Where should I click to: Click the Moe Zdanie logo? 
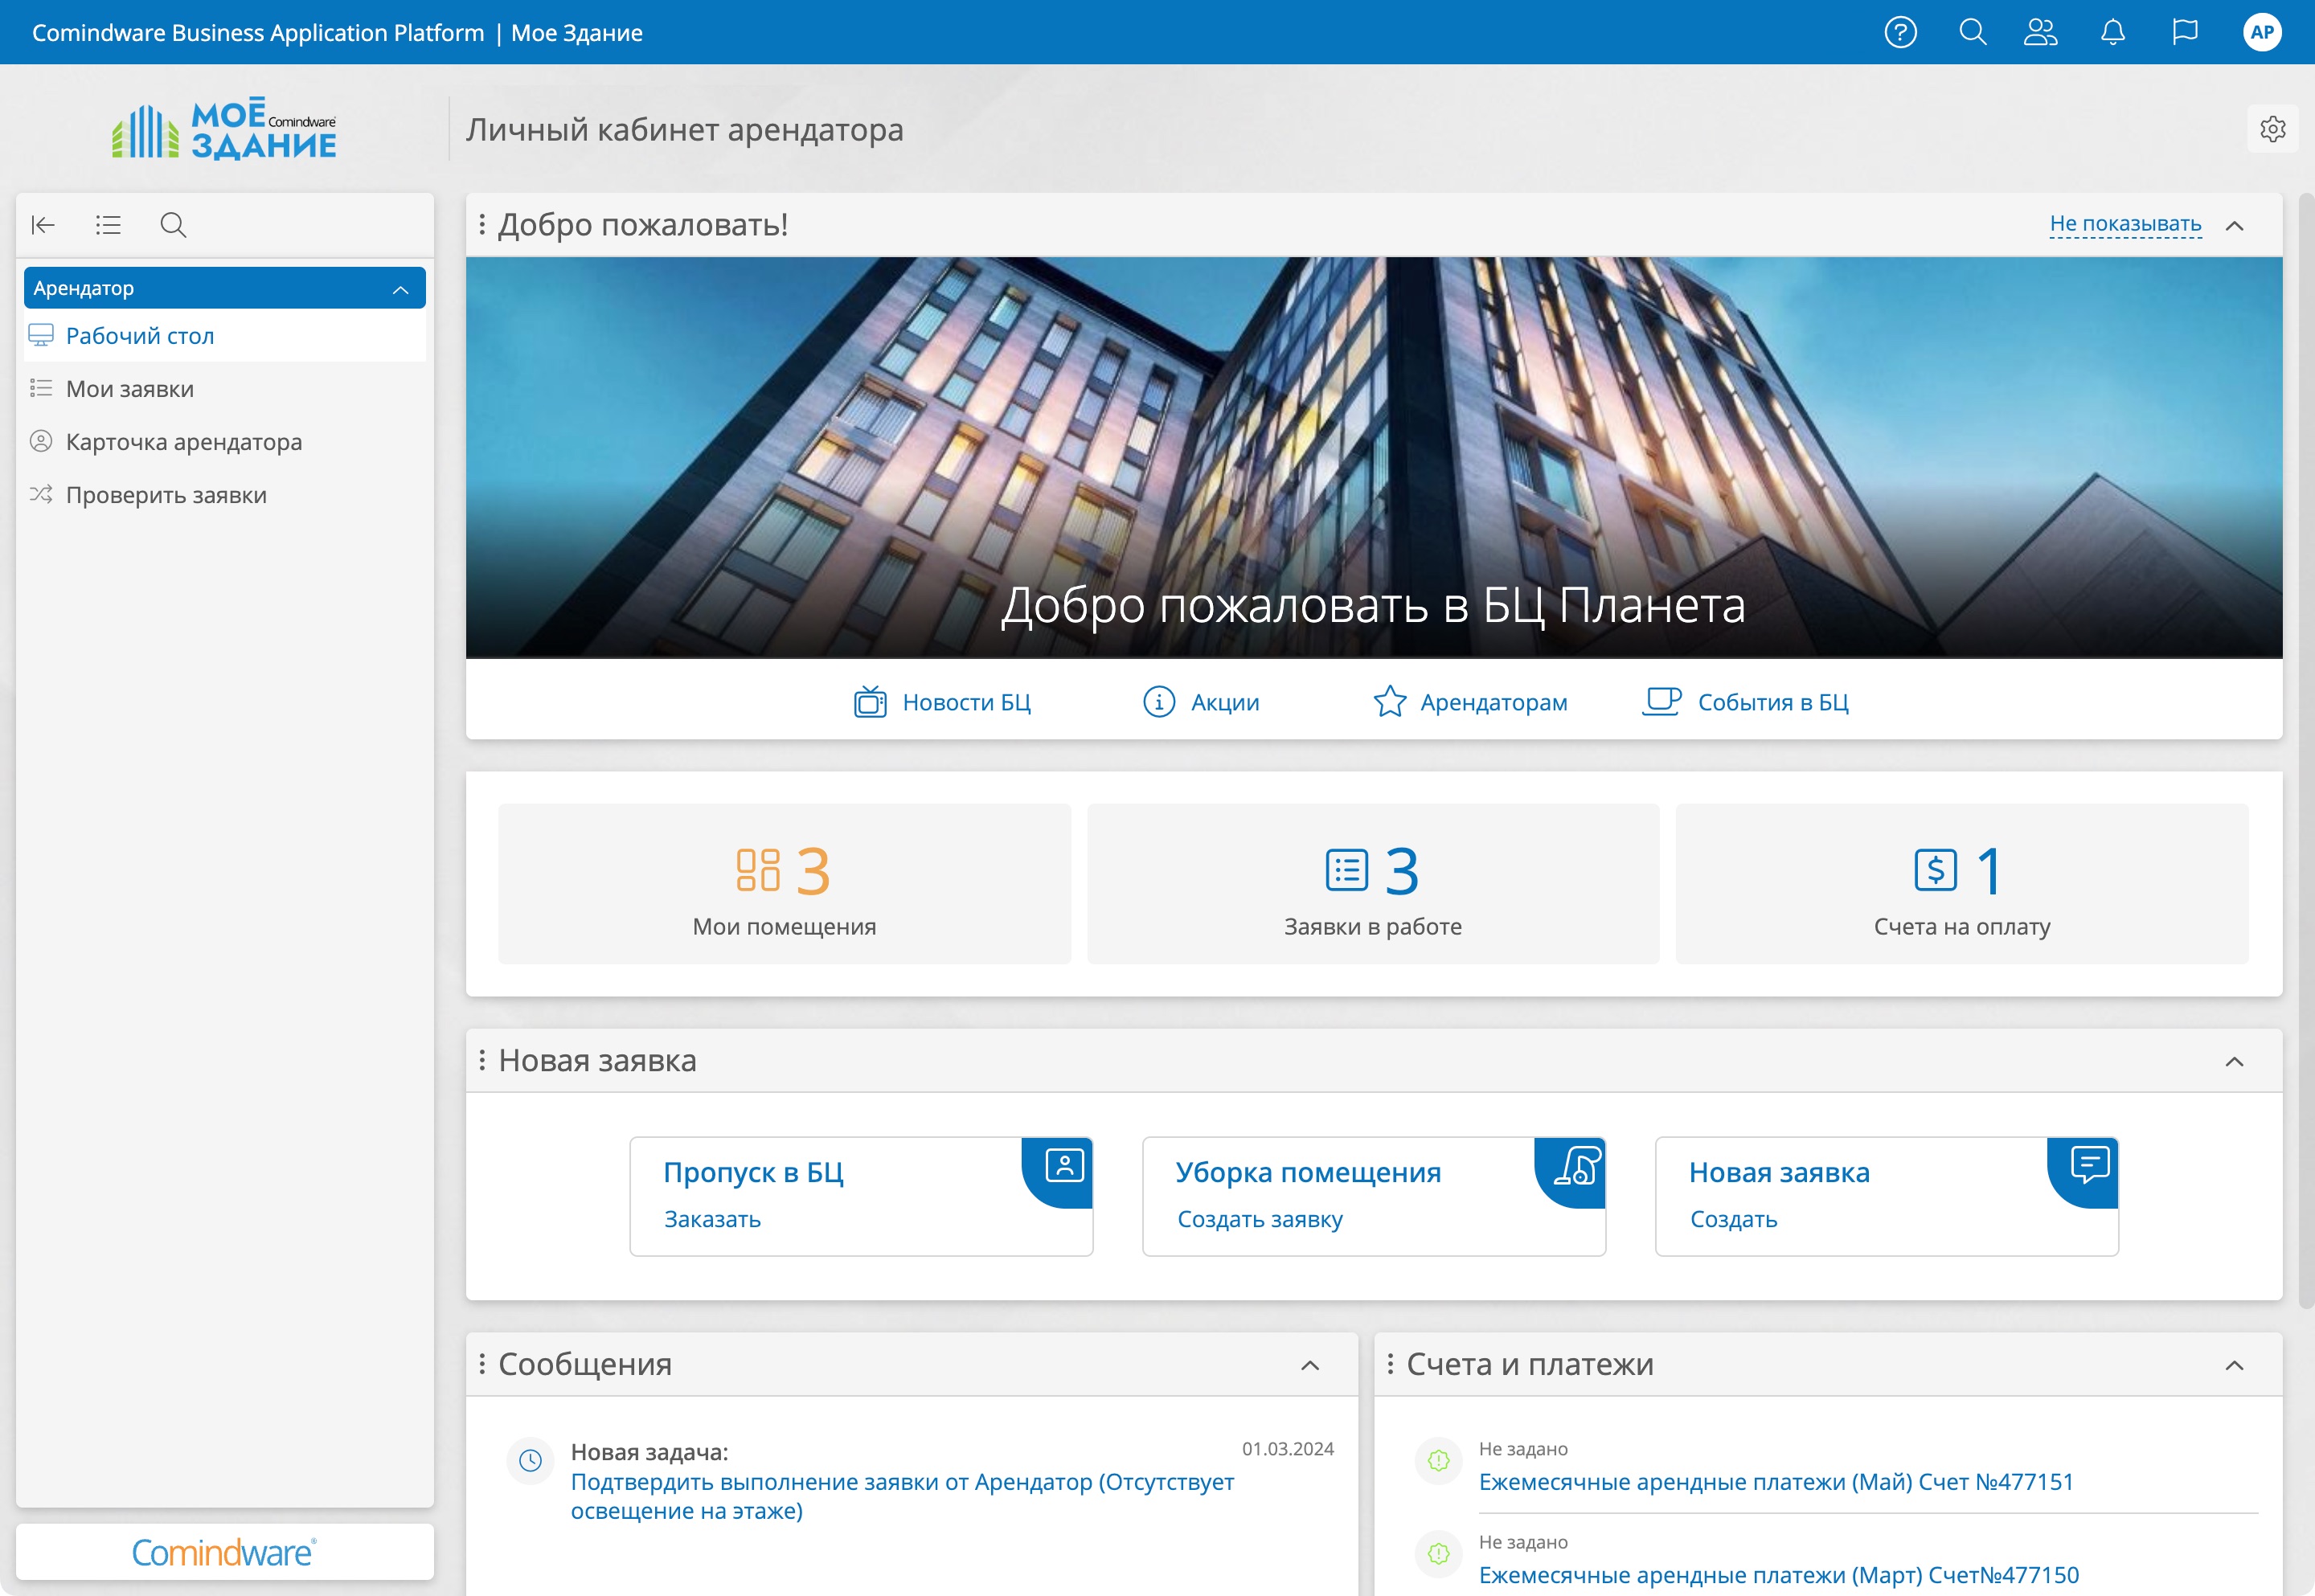click(x=224, y=129)
